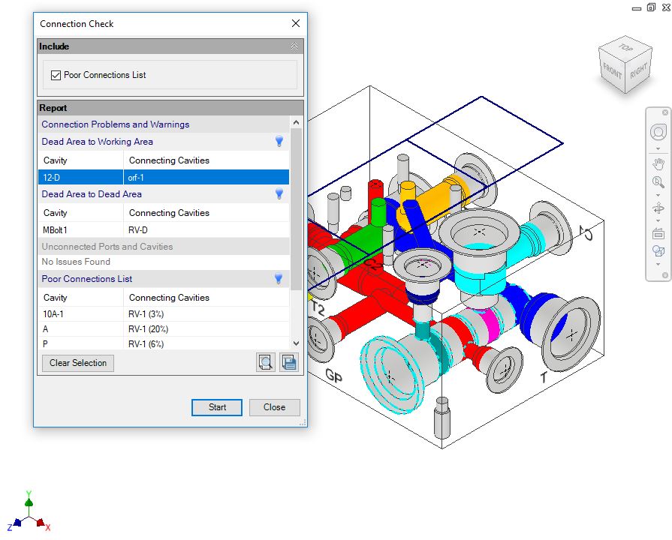
Task: Click the P cavity cell in Poor Connections
Action: (x=80, y=344)
